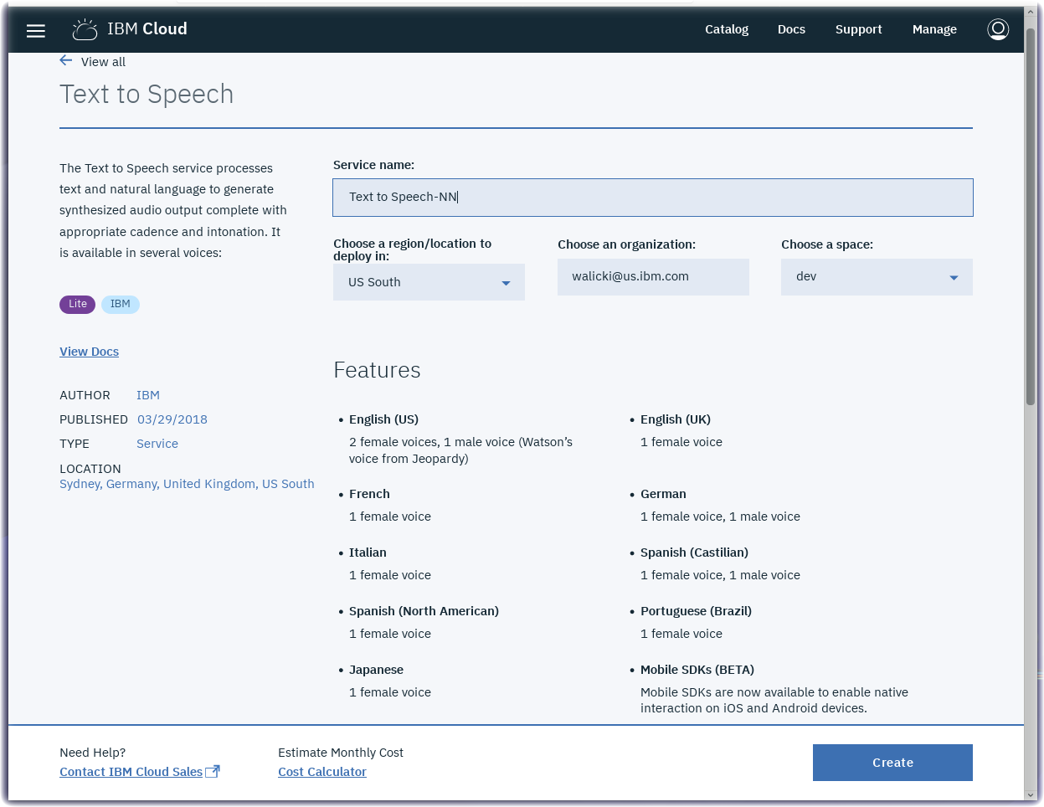Viewport: 1044px width, 807px height.
Task: Click the 03/29/2018 published date
Action: 172,419
